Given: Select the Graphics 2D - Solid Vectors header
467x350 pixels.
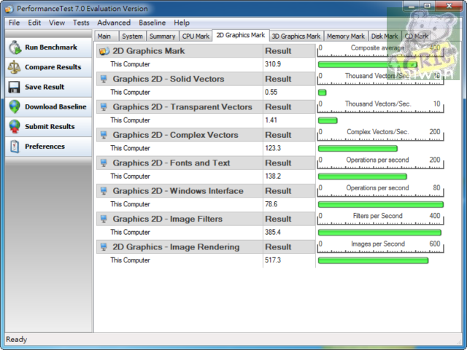Looking at the screenshot, I should tap(169, 79).
